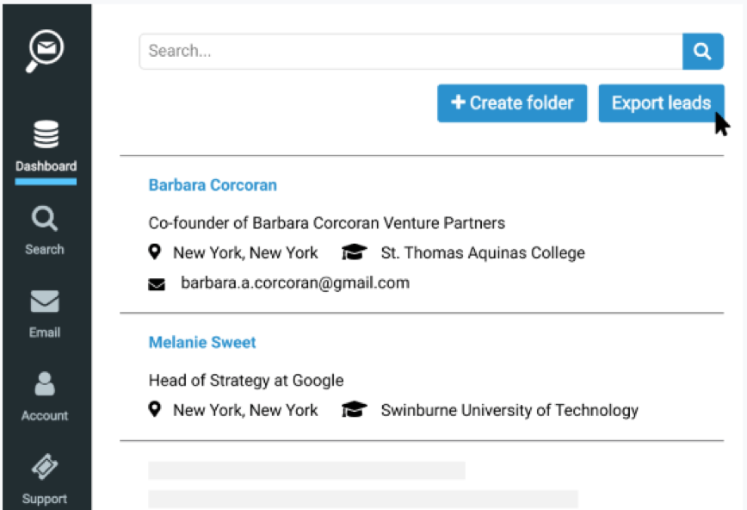This screenshot has height=510, width=747.
Task: Click location pin icon under Melanie Sweet
Action: click(155, 410)
